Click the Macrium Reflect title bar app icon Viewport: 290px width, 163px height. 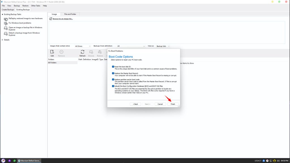(2, 2)
